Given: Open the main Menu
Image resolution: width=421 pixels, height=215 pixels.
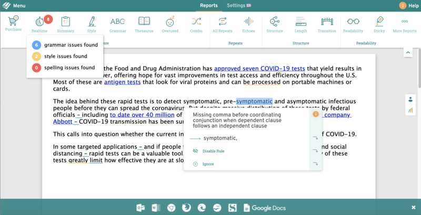Looking at the screenshot, I should pos(16,6).
